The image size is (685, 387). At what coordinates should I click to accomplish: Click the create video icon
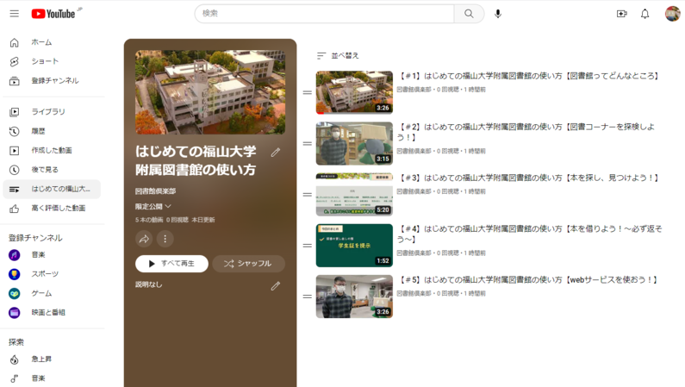tap(621, 14)
